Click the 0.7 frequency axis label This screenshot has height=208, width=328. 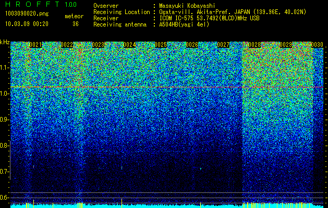pos(4,172)
